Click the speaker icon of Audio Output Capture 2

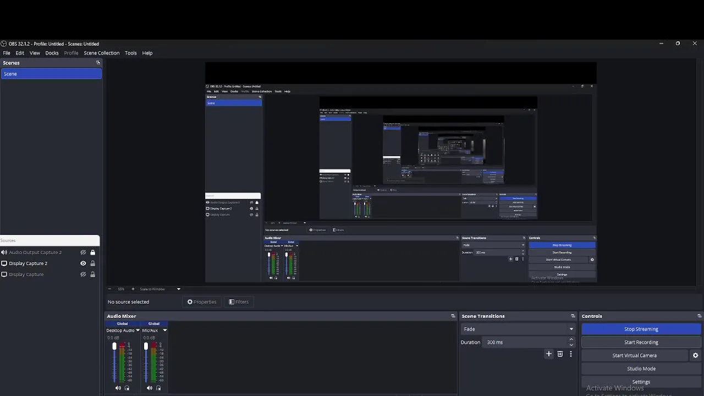[4, 252]
